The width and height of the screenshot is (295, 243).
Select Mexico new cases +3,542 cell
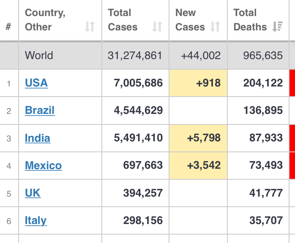tap(198, 165)
